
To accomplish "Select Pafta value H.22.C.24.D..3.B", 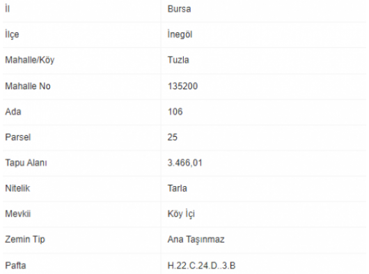I will click(201, 266).
